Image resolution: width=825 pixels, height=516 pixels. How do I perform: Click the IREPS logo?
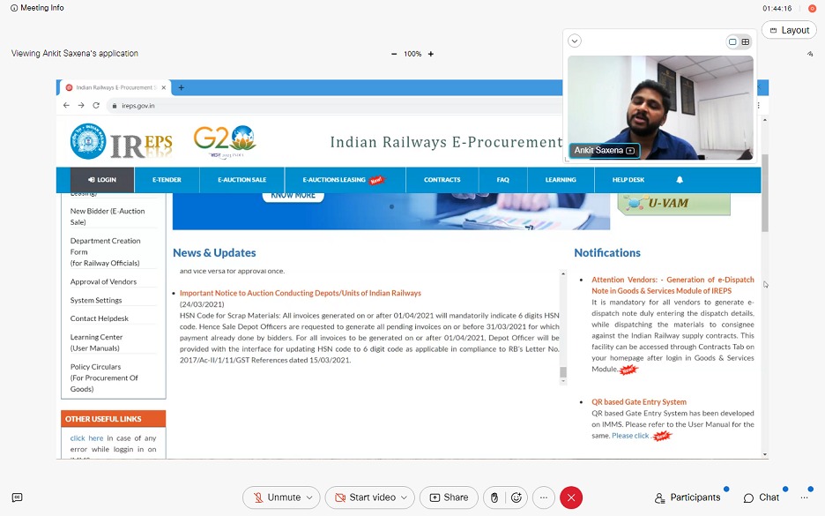(122, 142)
